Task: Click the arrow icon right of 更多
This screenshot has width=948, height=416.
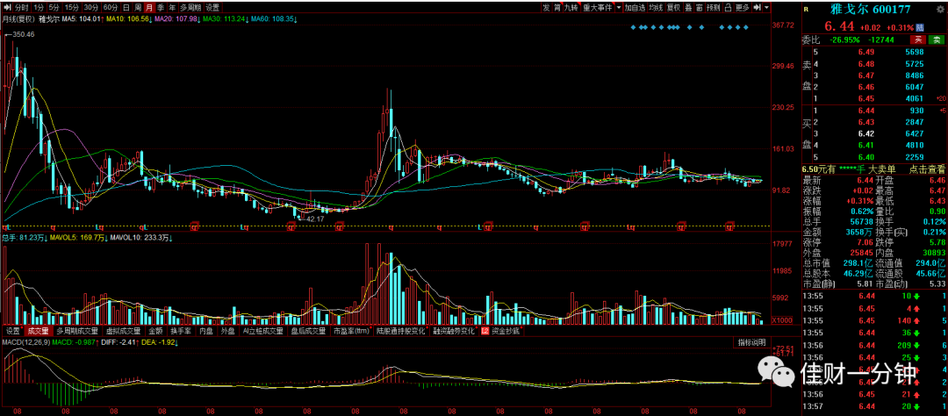Action: (x=757, y=8)
